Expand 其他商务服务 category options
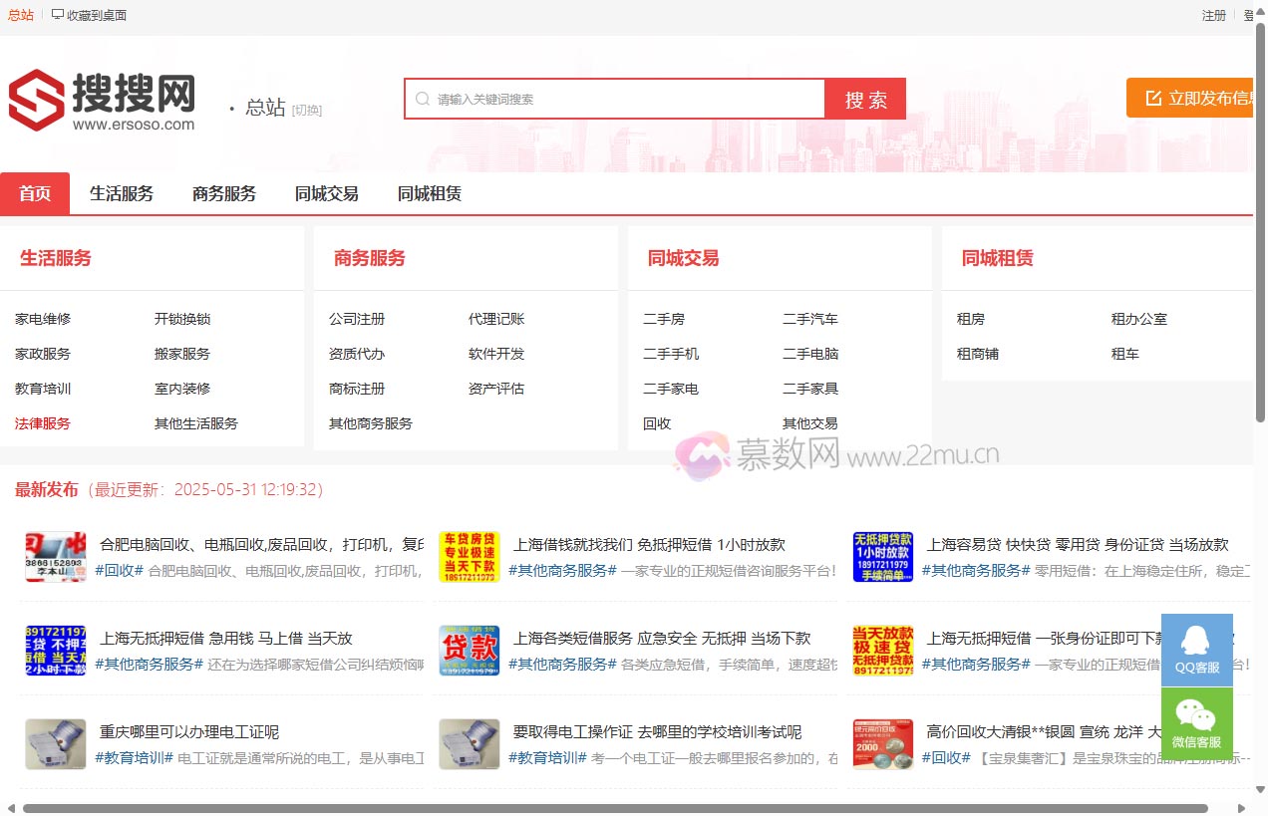Image resolution: width=1268 pixels, height=816 pixels. (x=368, y=422)
